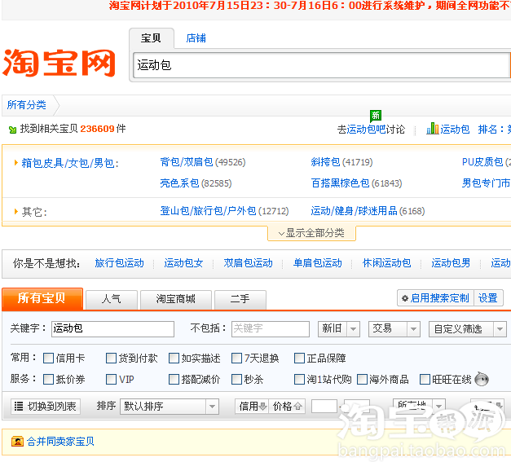Click the Wangwang online face icon
The width and height of the screenshot is (511, 462).
pos(482,379)
